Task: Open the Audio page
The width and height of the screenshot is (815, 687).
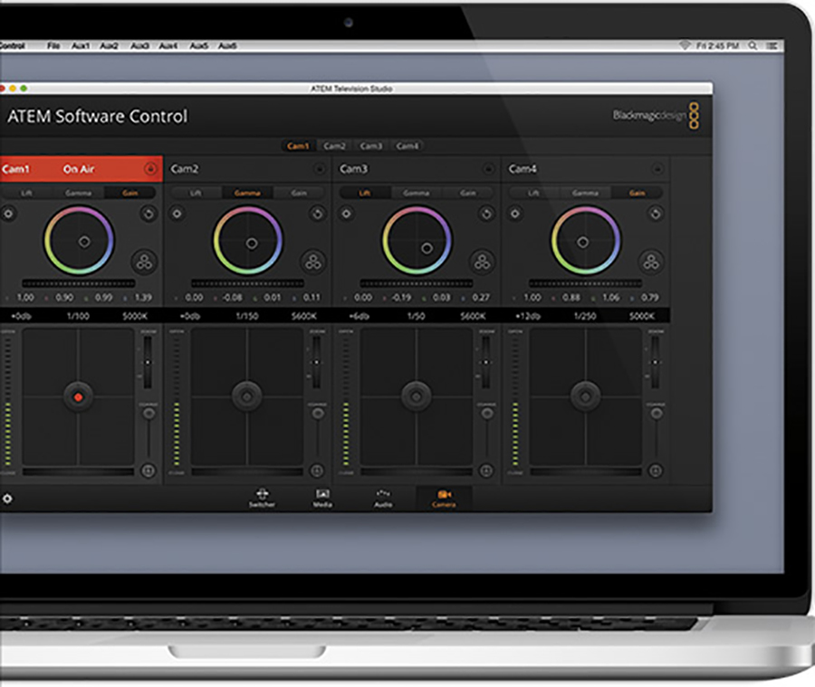Action: click(383, 498)
